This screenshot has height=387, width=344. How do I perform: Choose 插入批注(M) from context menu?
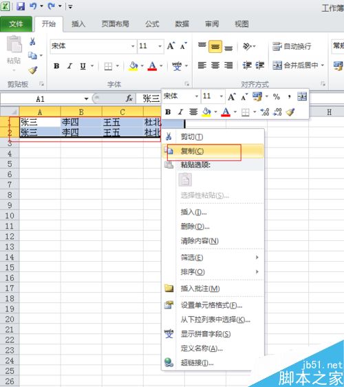coord(213,289)
